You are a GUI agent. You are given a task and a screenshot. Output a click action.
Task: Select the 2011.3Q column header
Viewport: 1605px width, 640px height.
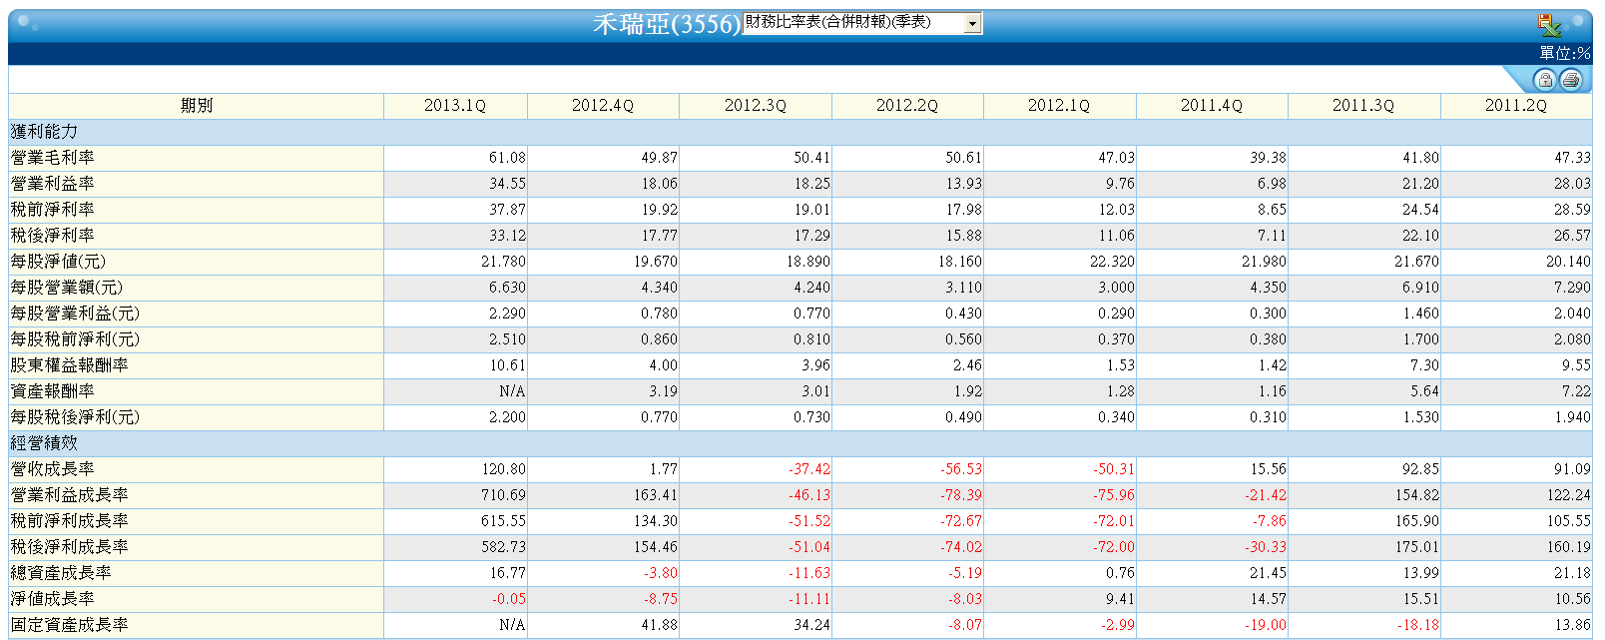click(1363, 106)
